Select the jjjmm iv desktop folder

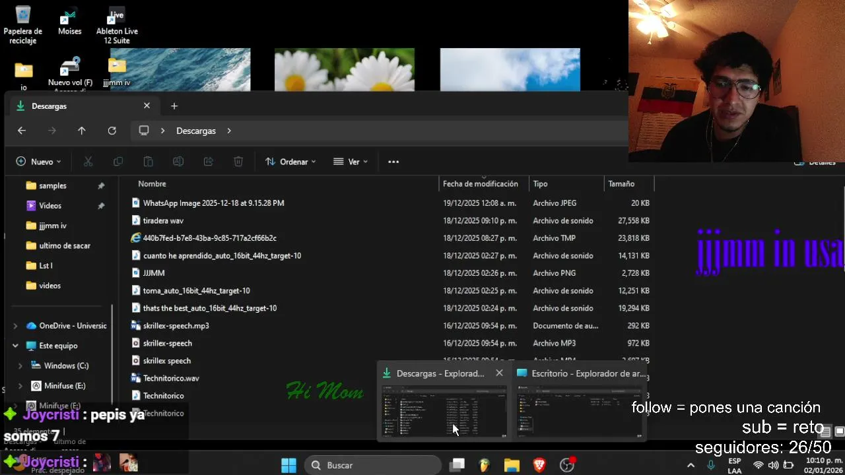pos(117,73)
